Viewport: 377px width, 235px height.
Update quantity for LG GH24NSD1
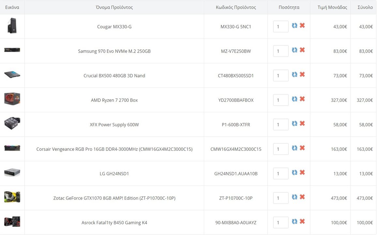pos(294,173)
